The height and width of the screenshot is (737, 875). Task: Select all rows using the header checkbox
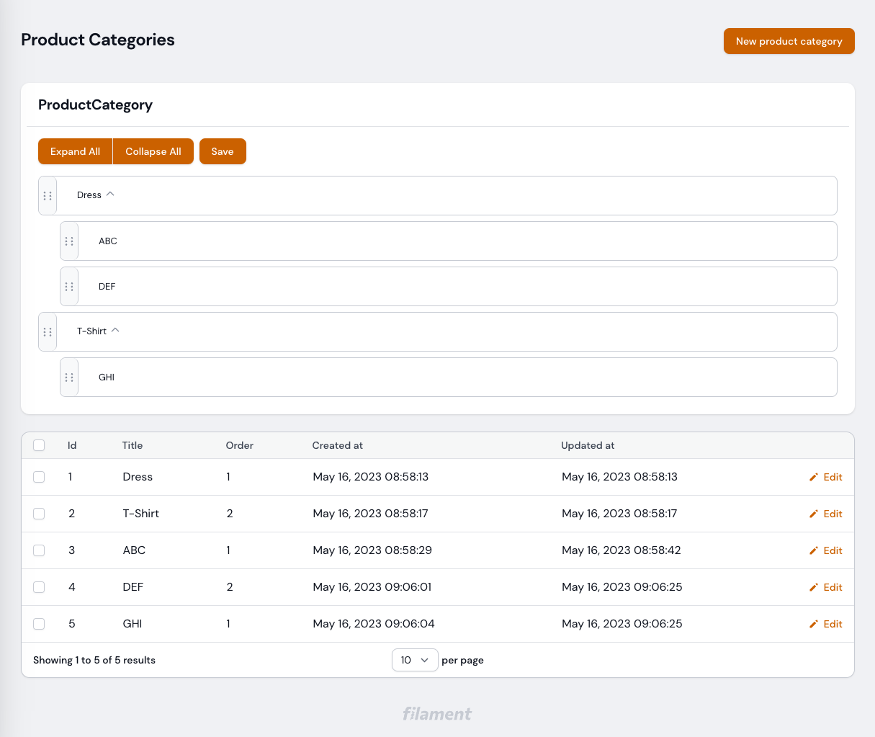tap(39, 445)
